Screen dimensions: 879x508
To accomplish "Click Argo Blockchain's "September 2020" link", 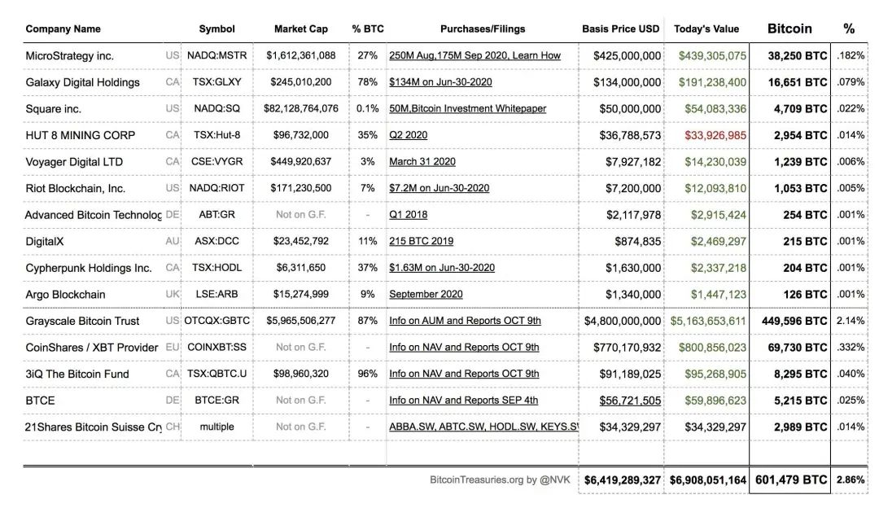I will [426, 294].
